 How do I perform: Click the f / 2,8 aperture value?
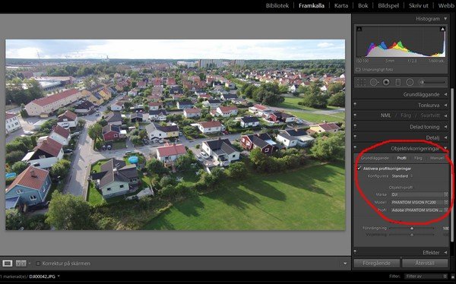413,62
